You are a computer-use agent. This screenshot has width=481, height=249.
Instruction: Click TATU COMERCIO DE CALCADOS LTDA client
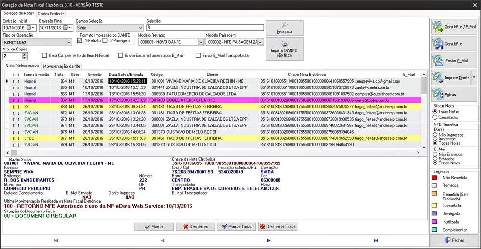pos(202,94)
